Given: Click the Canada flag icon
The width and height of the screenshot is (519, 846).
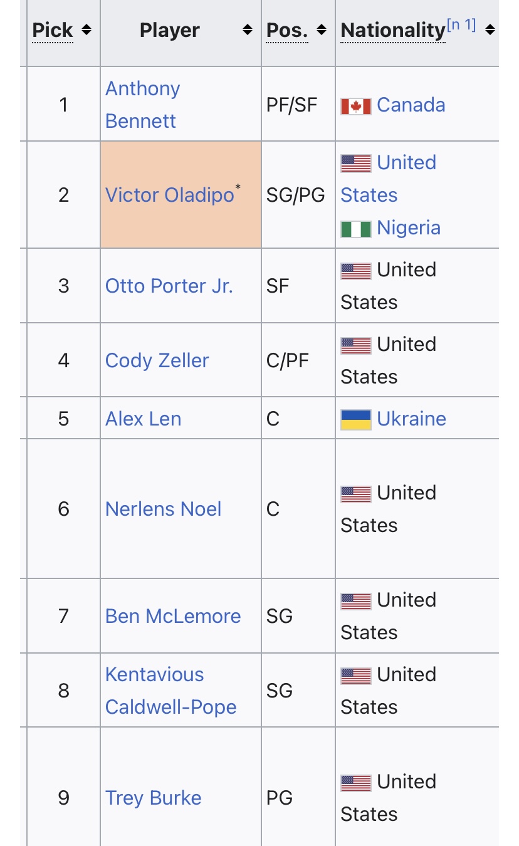Looking at the screenshot, I should pos(356,105).
